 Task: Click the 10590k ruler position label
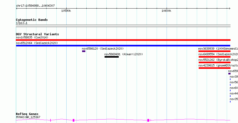pos(66,11)
